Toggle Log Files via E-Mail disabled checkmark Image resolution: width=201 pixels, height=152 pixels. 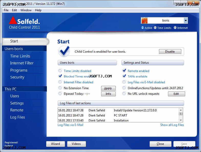pos(124,82)
